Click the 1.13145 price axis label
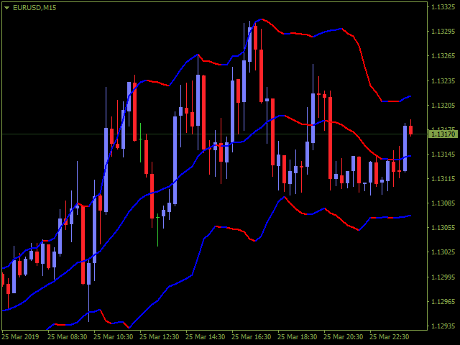460x345 pixels. (443, 154)
